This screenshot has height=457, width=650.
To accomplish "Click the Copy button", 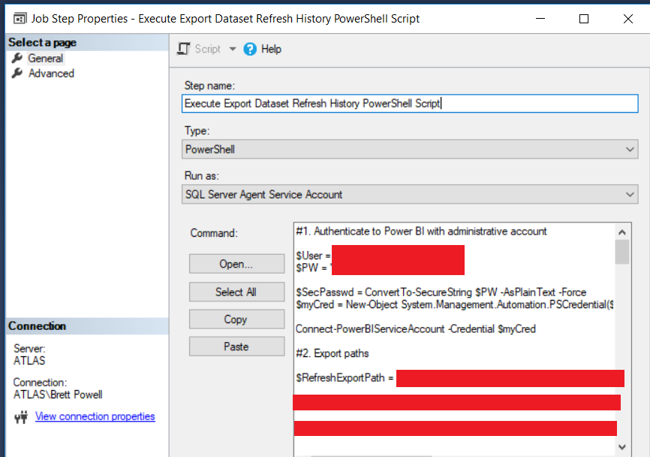I will pyautogui.click(x=236, y=319).
